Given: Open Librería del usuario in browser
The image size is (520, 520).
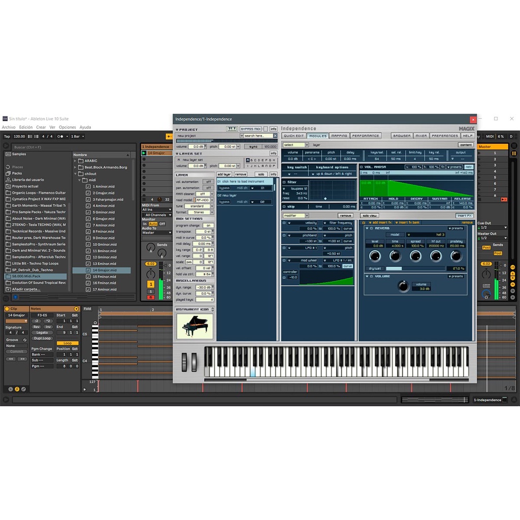Looking at the screenshot, I should coord(28,180).
